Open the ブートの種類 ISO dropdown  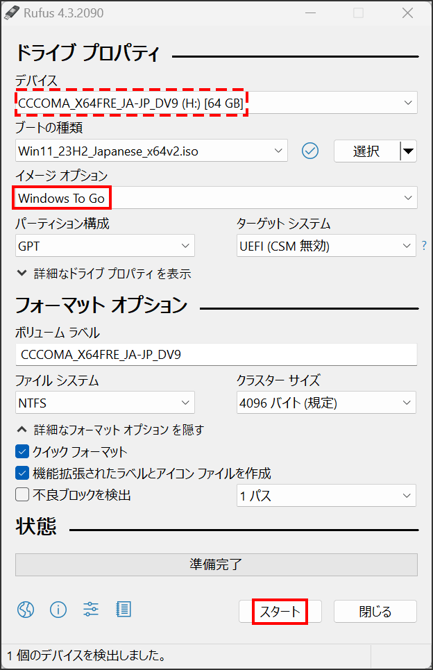point(151,151)
